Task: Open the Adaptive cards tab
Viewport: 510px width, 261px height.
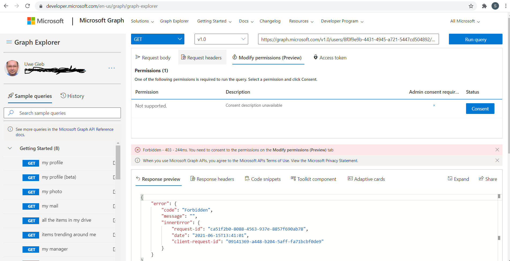Action: pyautogui.click(x=366, y=179)
